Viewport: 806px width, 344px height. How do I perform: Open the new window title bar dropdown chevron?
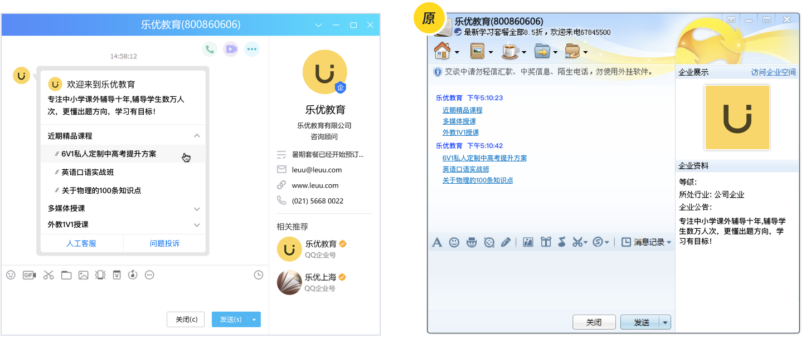pos(319,25)
